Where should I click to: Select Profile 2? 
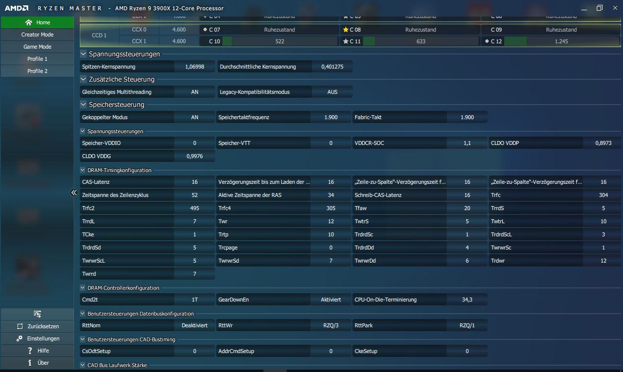click(x=37, y=71)
